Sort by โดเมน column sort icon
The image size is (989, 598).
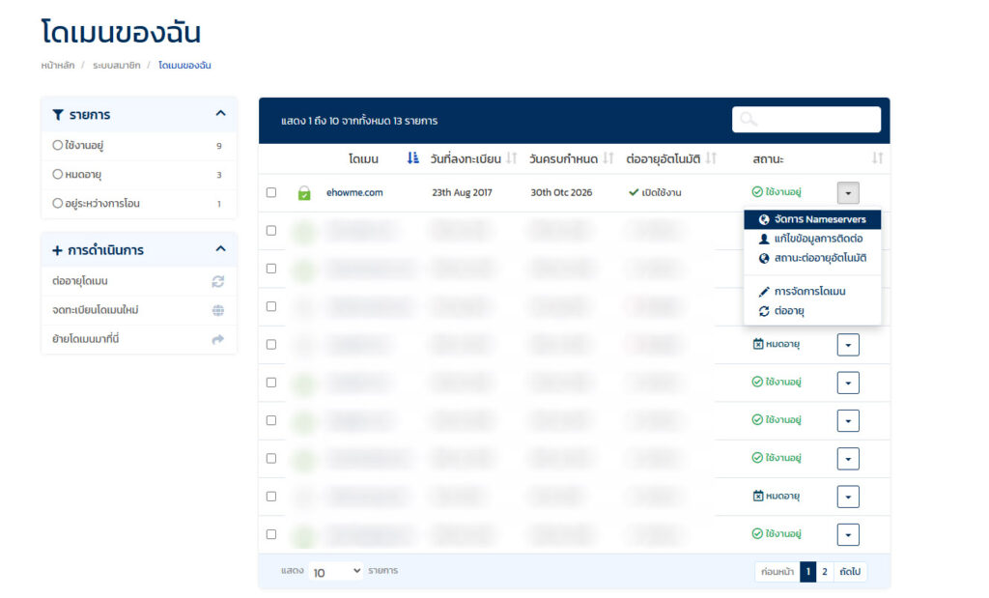pyautogui.click(x=412, y=157)
